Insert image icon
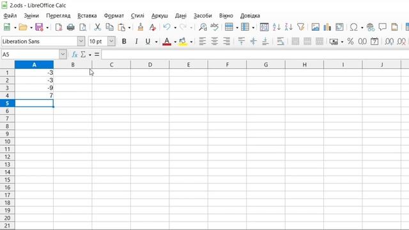The width and height of the screenshot is (409, 230). [x=315, y=27]
